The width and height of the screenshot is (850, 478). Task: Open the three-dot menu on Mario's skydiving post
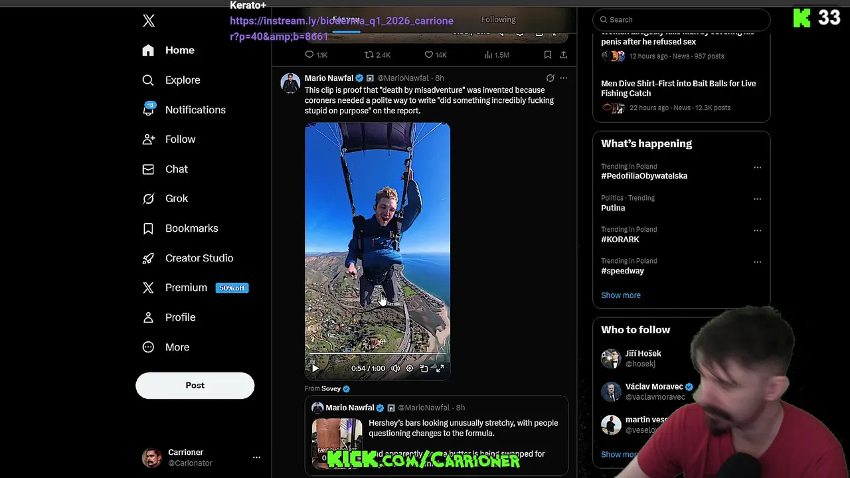[563, 78]
